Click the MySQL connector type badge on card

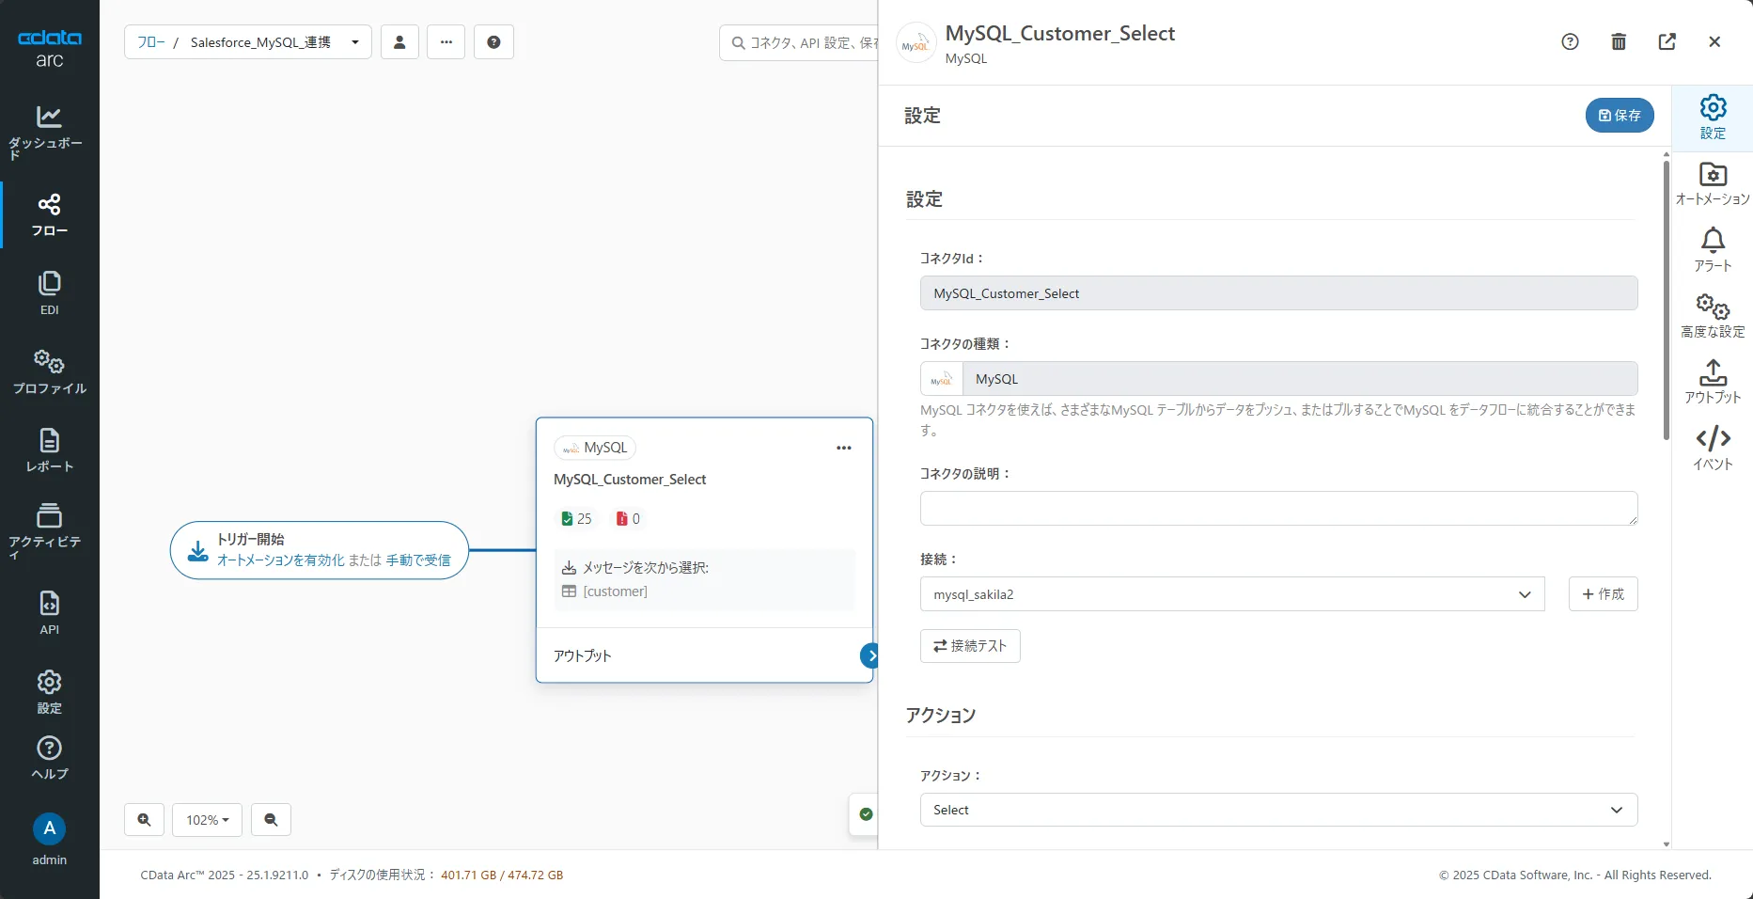(595, 448)
